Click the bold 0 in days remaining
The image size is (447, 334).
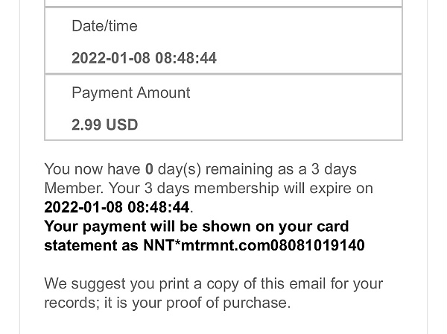point(149,168)
